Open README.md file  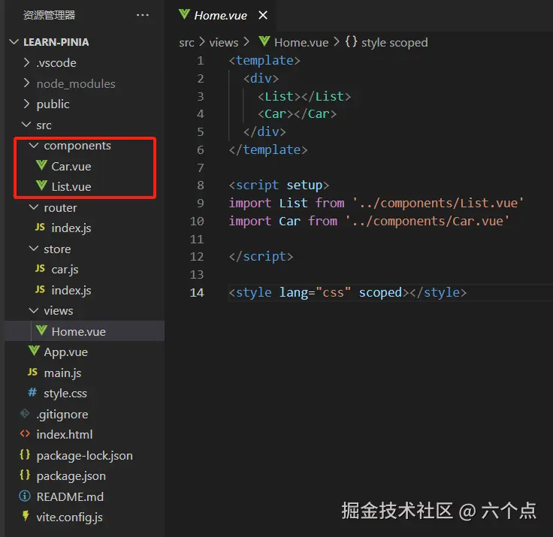point(70,496)
